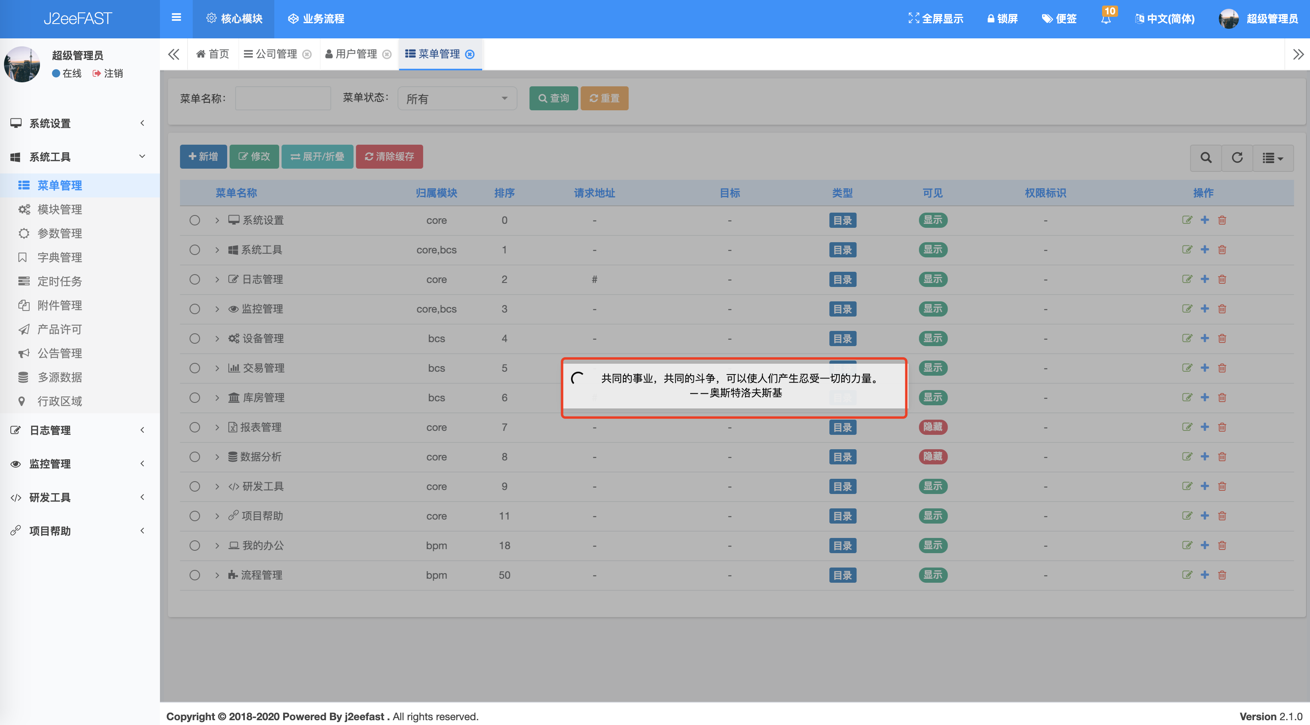Switch to the 用户管理 tab
Screen dimensions: 1310x725
(358, 54)
